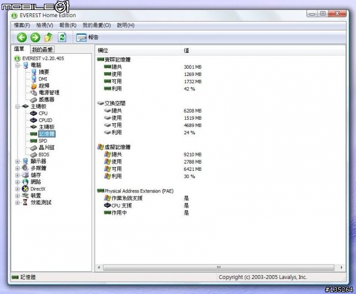
Task: Open the BIOS tree item
Action: tap(44, 155)
